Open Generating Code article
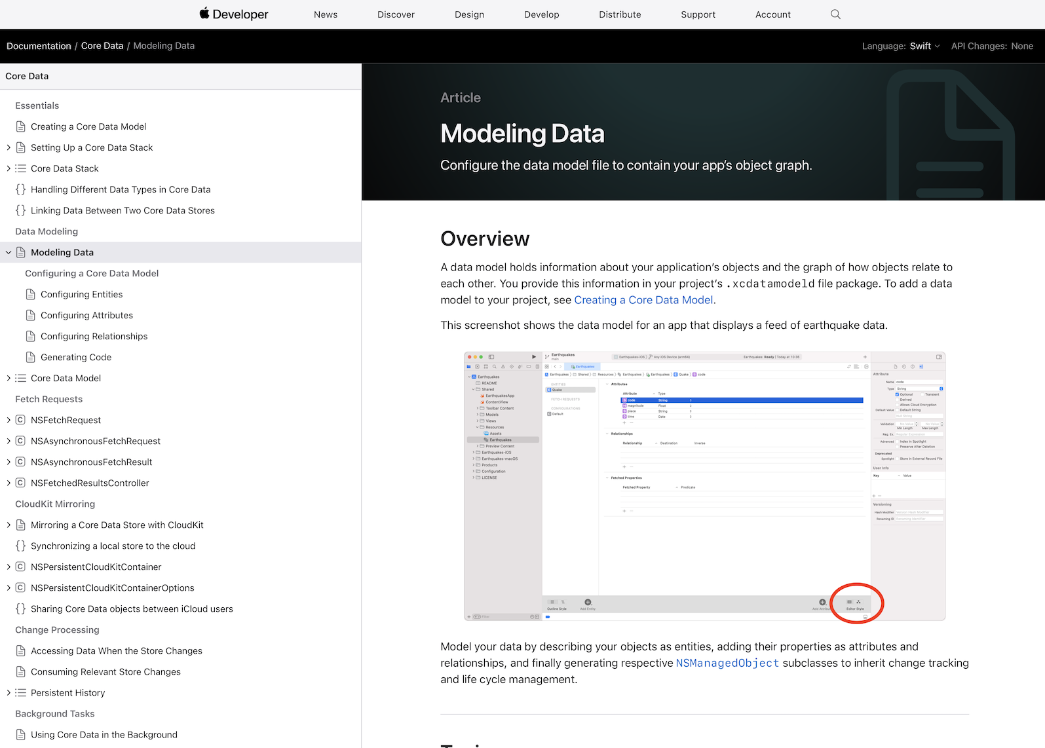Viewport: 1045px width, 748px height. 76,357
